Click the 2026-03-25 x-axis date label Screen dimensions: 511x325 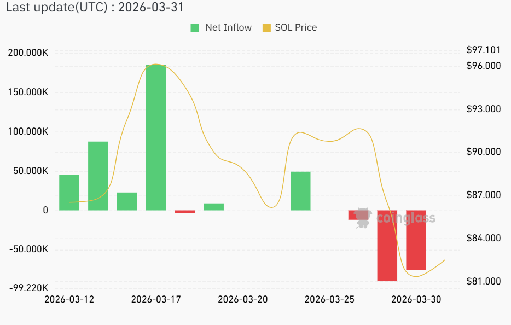329,299
